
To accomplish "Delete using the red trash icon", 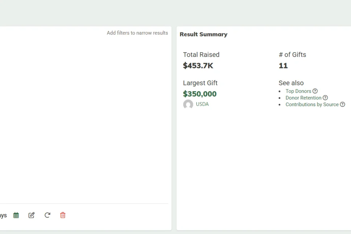I will coord(63,215).
